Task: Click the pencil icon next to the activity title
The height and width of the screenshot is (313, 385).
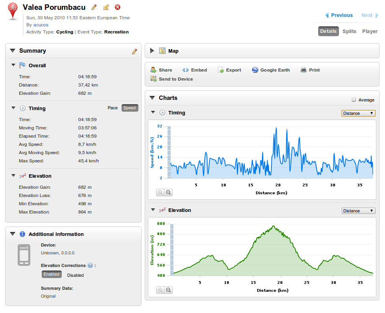Action: tap(94, 7)
